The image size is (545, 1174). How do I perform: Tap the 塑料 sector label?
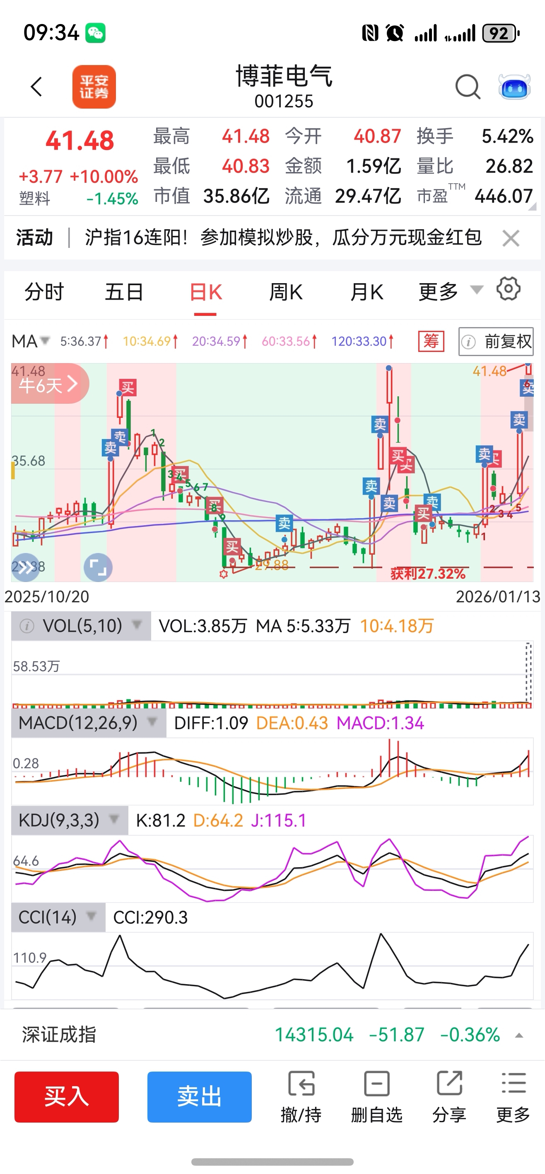click(x=35, y=198)
